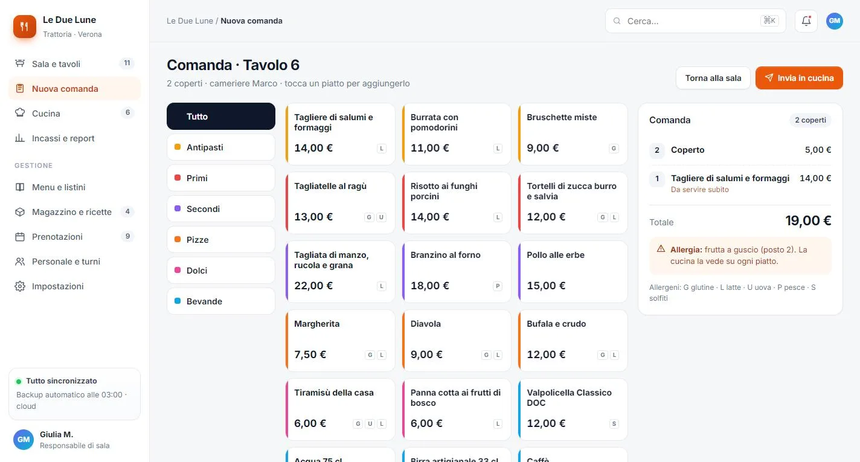This screenshot has height=462, width=860.
Task: Open Impostazioni from the sidebar
Action: click(x=75, y=286)
